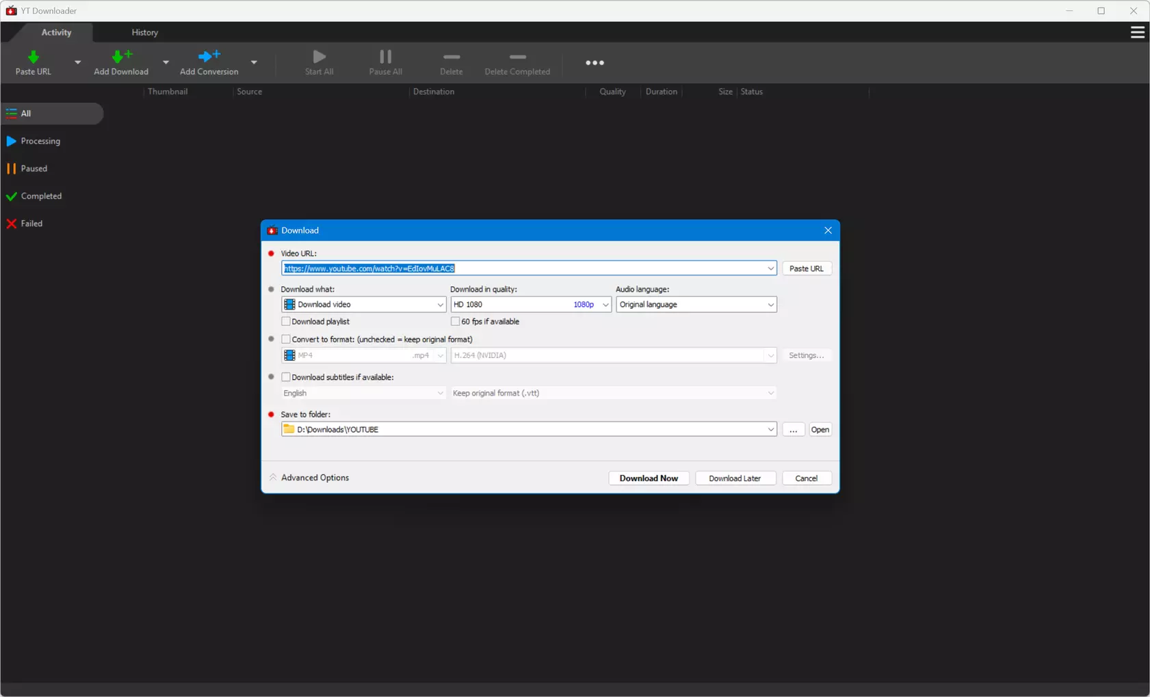Enable the Download playlist checkbox
Screen dimensions: 1150x697
point(286,321)
